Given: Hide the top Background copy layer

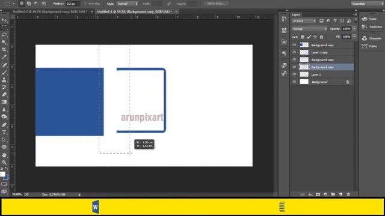Looking at the screenshot, I should point(294,45).
